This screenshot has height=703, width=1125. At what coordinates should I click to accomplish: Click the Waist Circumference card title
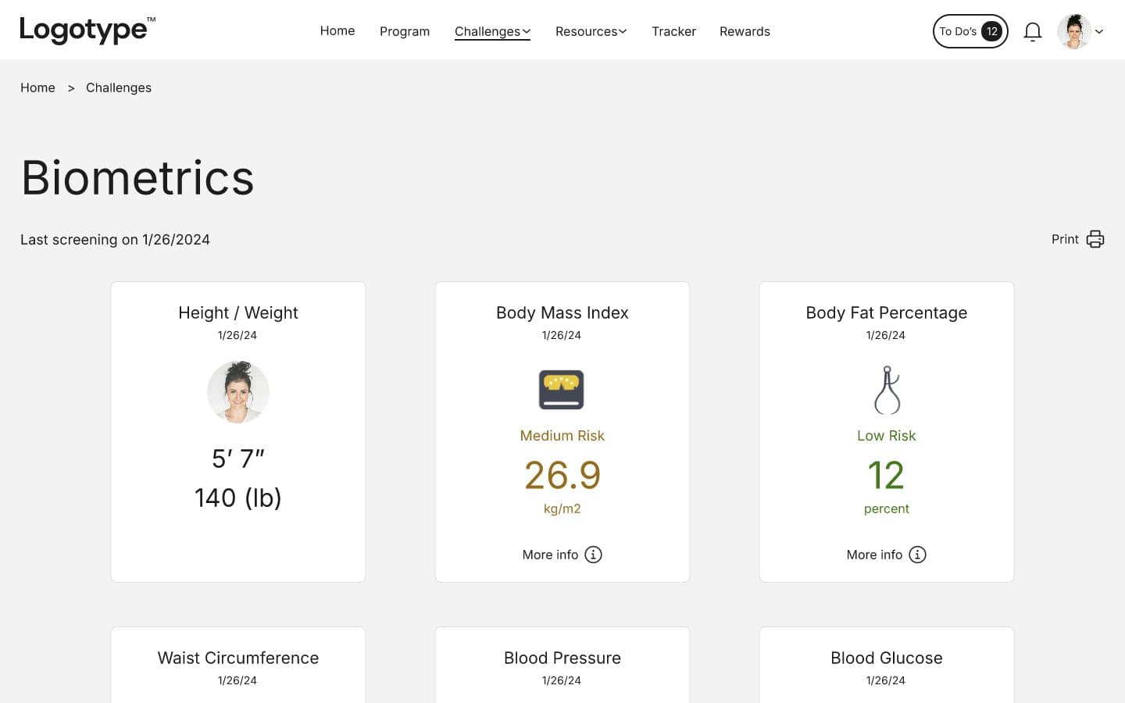238,658
